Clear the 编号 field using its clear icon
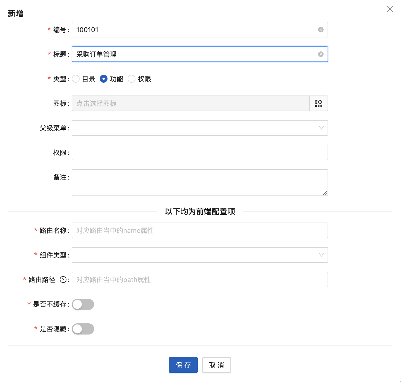This screenshot has width=401, height=382. point(321,30)
